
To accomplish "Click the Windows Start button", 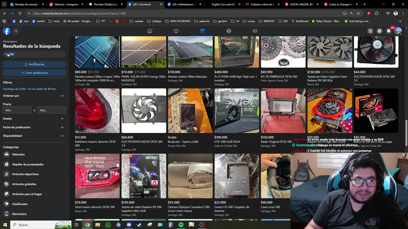I will click(x=5, y=225).
